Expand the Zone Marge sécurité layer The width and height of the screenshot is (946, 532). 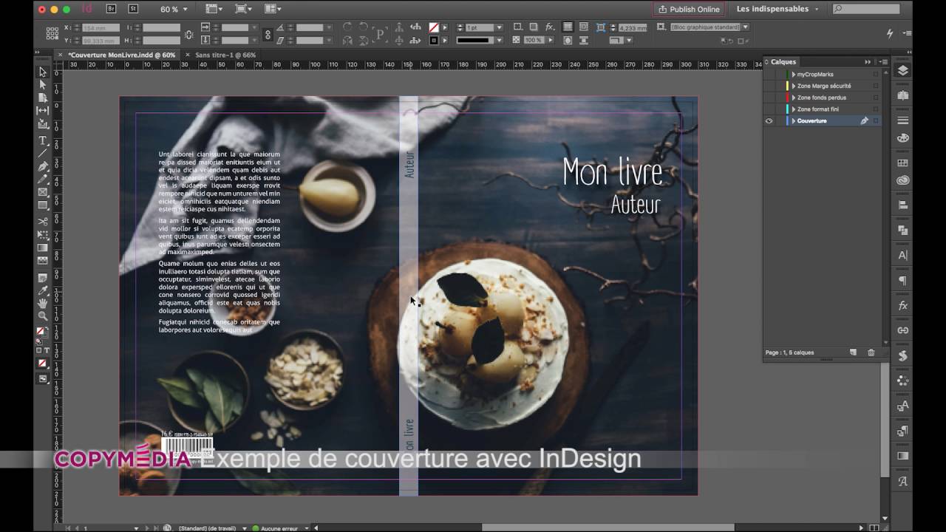pyautogui.click(x=794, y=86)
